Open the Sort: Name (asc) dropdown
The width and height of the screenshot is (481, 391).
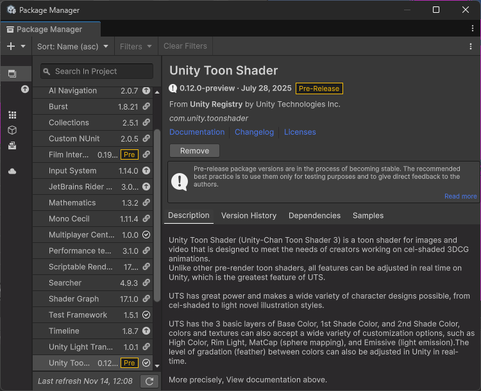72,46
